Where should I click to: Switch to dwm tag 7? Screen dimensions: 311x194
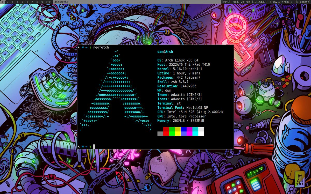pyautogui.click(x=32, y=2)
